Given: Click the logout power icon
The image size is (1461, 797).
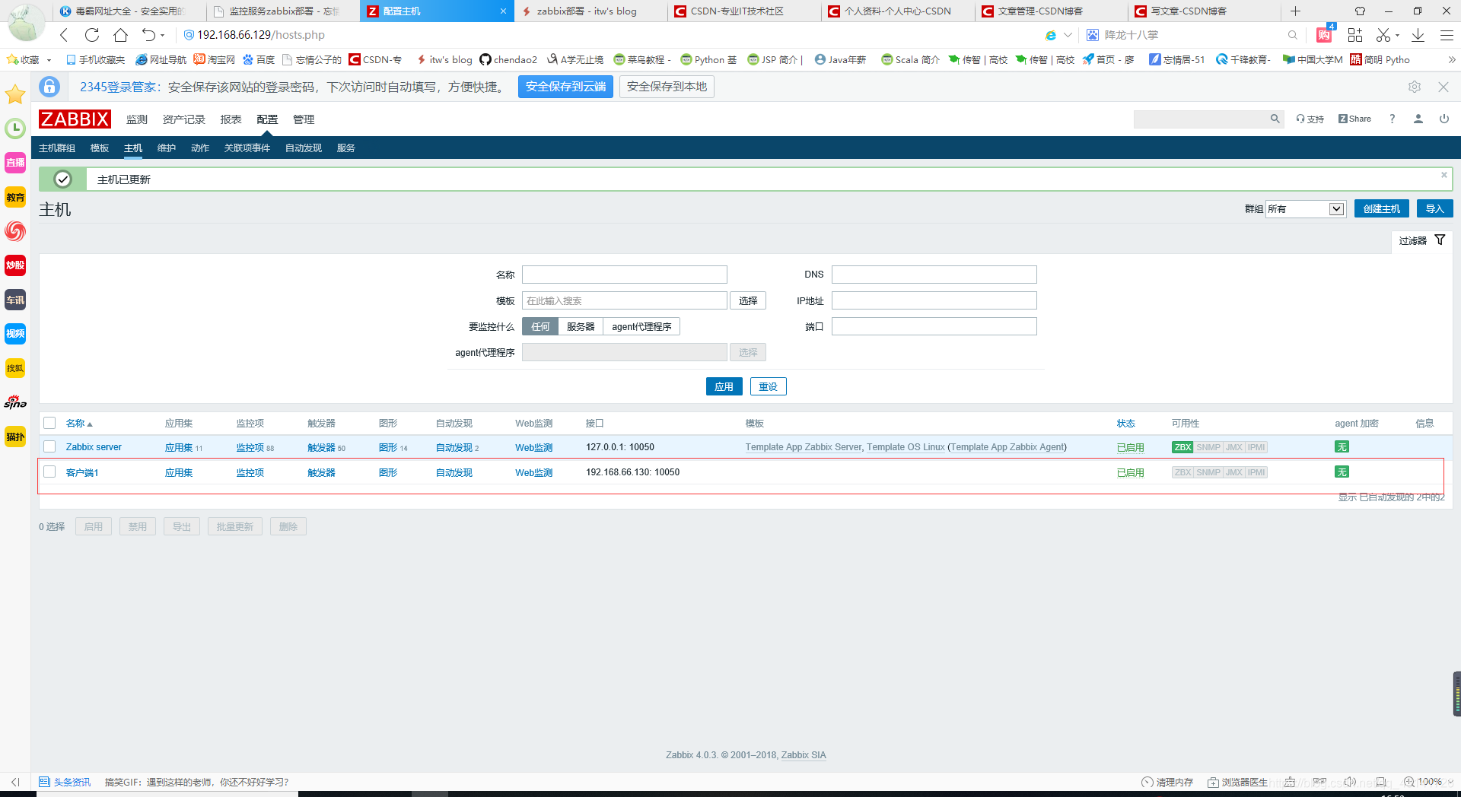Looking at the screenshot, I should click(1444, 119).
